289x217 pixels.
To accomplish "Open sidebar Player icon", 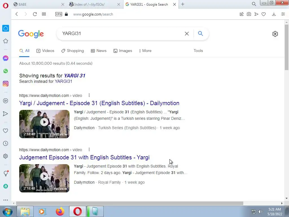I will [6, 101].
